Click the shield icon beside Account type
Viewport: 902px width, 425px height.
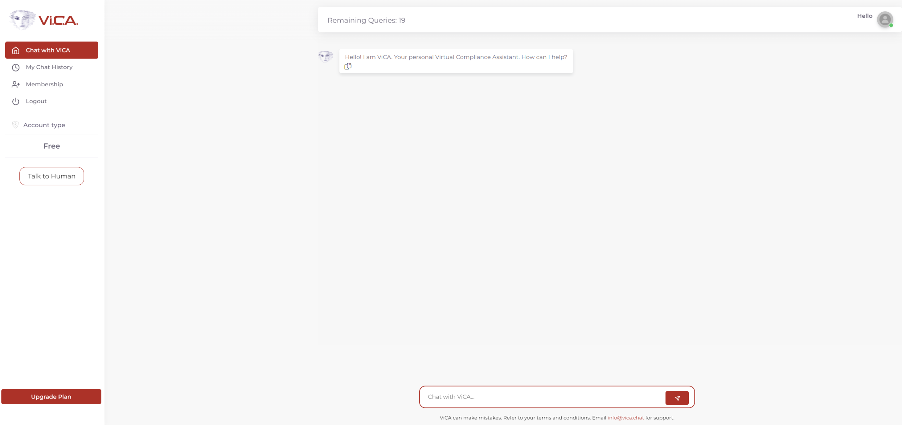15,125
